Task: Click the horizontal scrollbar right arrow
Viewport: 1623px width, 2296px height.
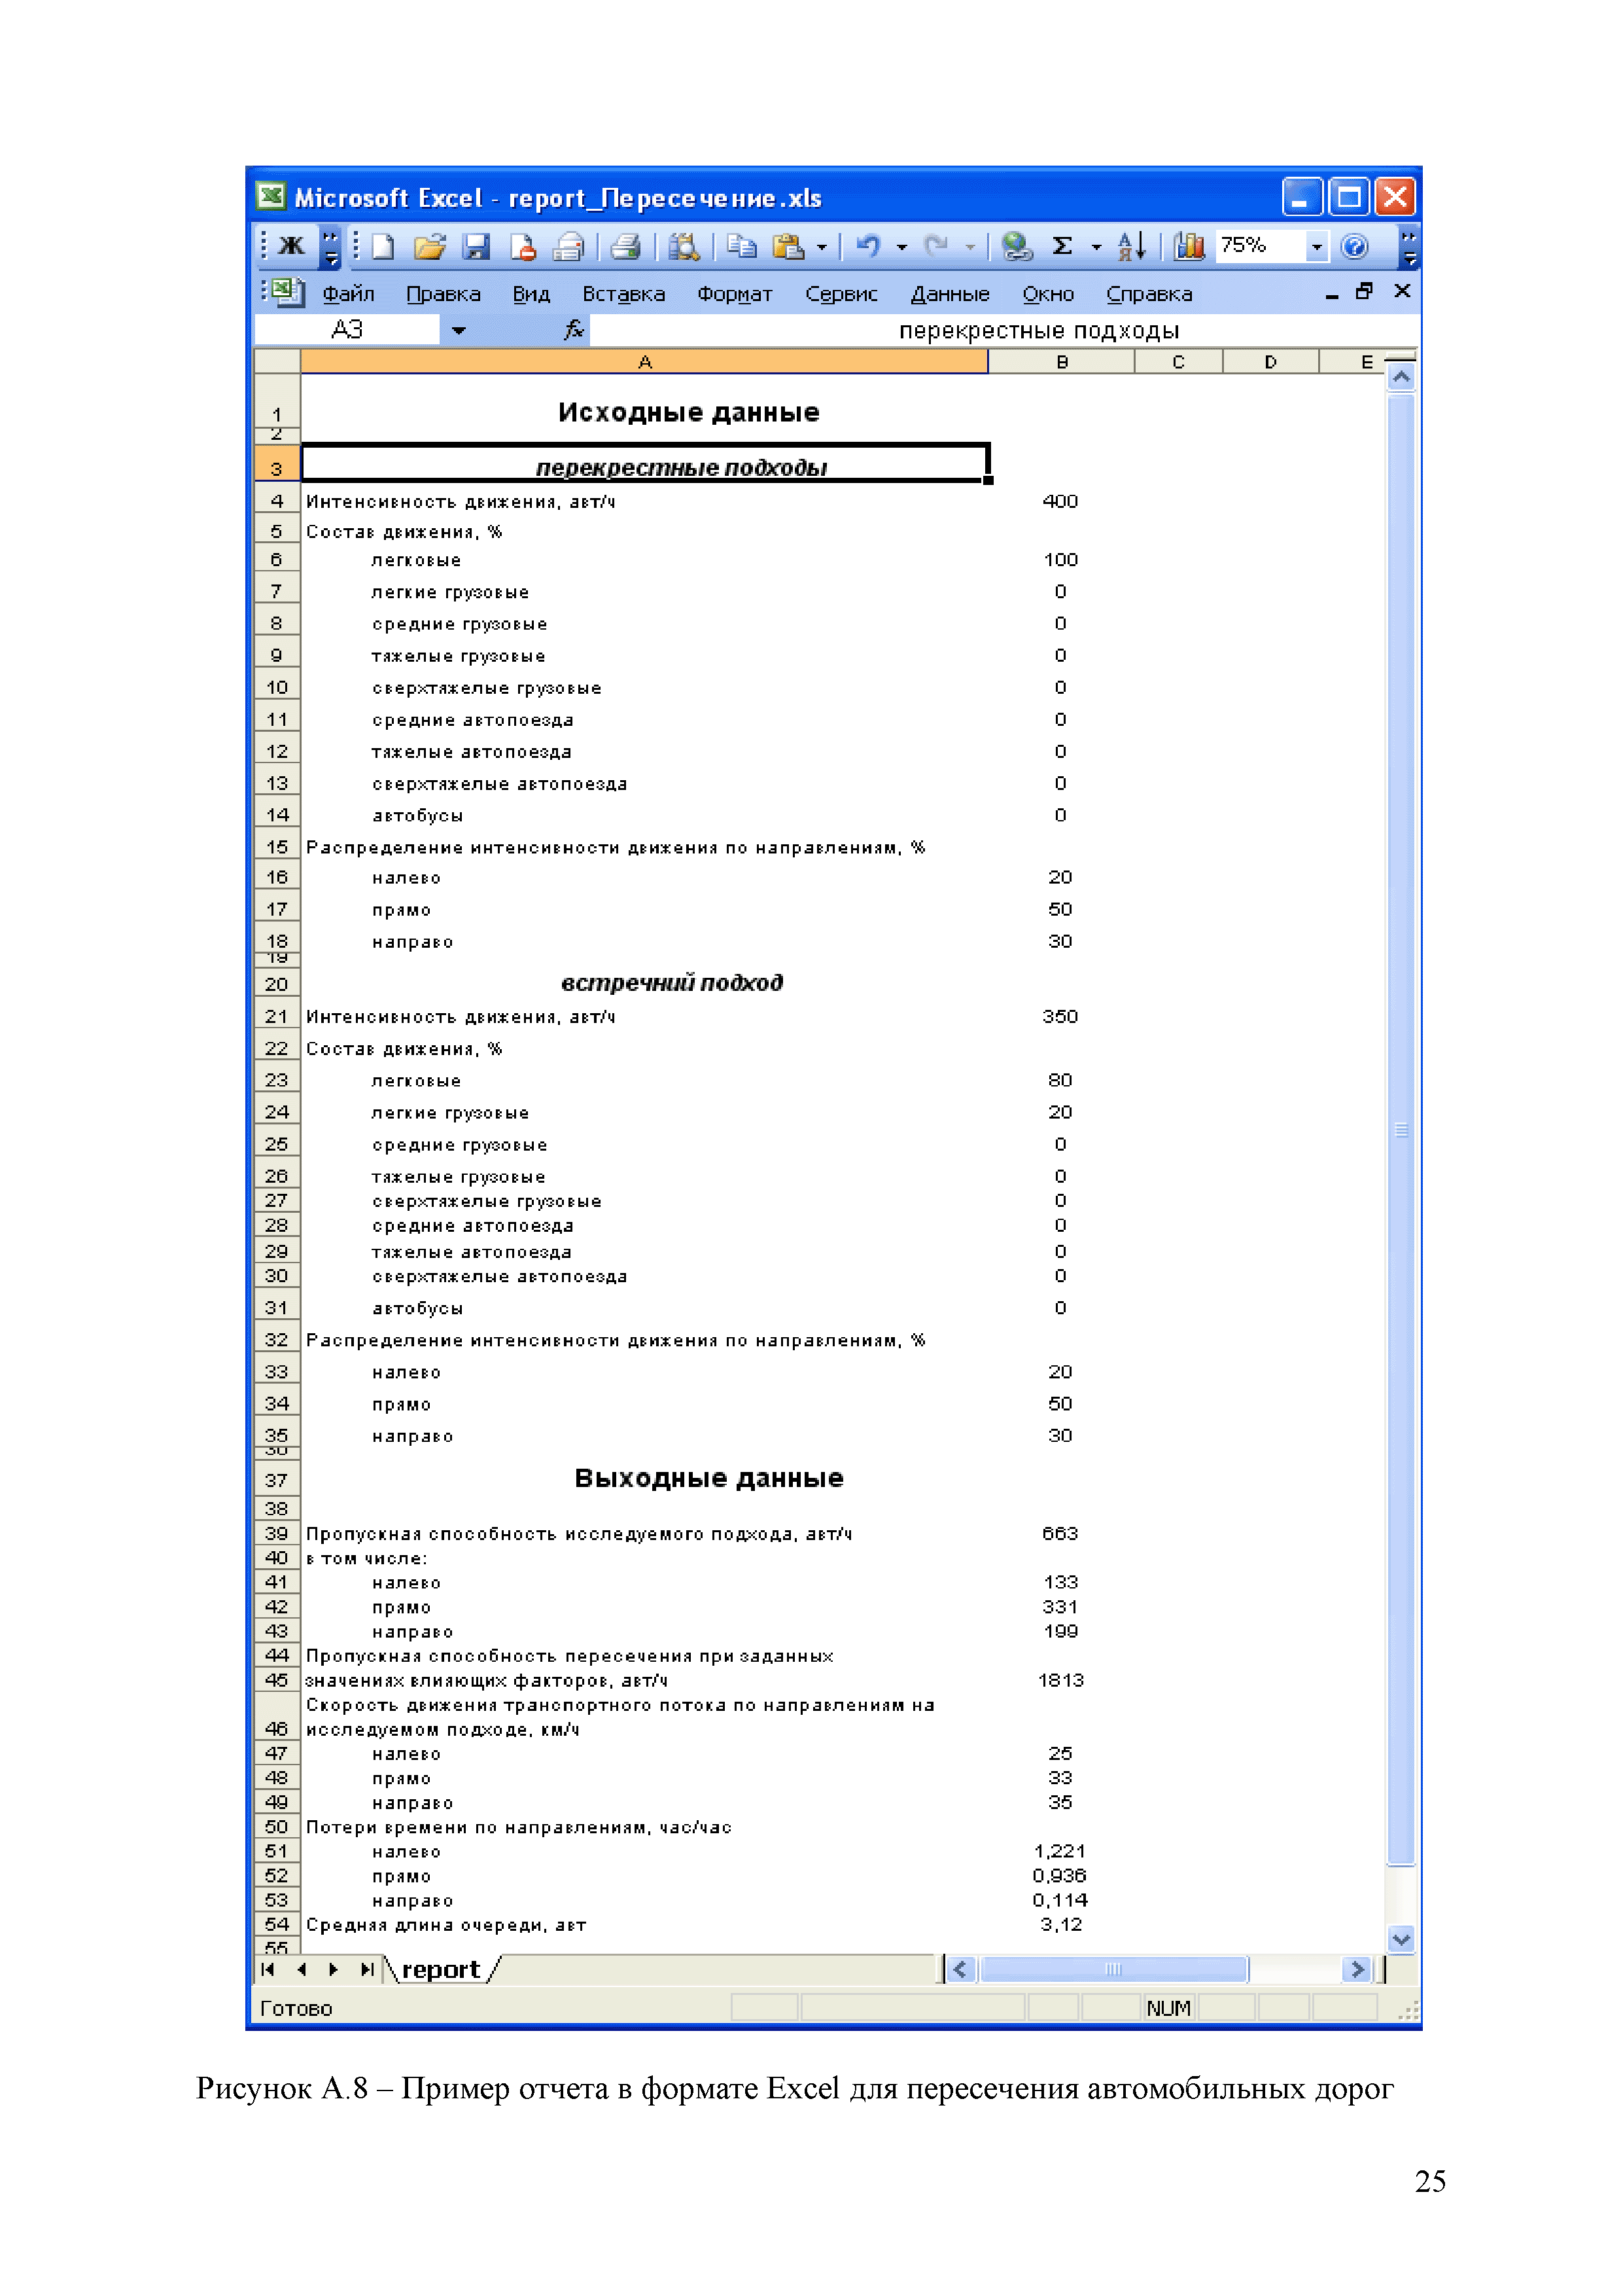Action: (x=1356, y=1969)
